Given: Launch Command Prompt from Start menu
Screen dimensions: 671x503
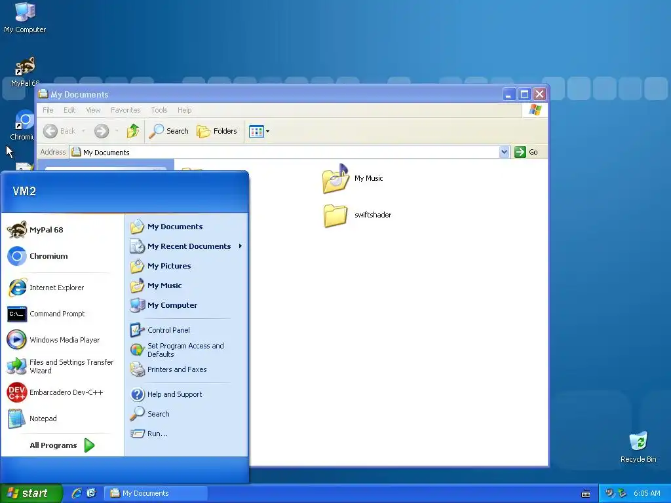Looking at the screenshot, I should 63,314.
